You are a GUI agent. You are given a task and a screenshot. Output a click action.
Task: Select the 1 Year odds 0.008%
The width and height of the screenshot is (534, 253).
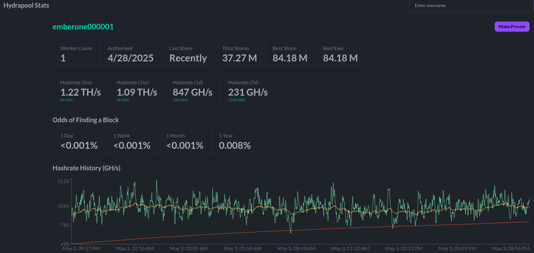pos(235,145)
